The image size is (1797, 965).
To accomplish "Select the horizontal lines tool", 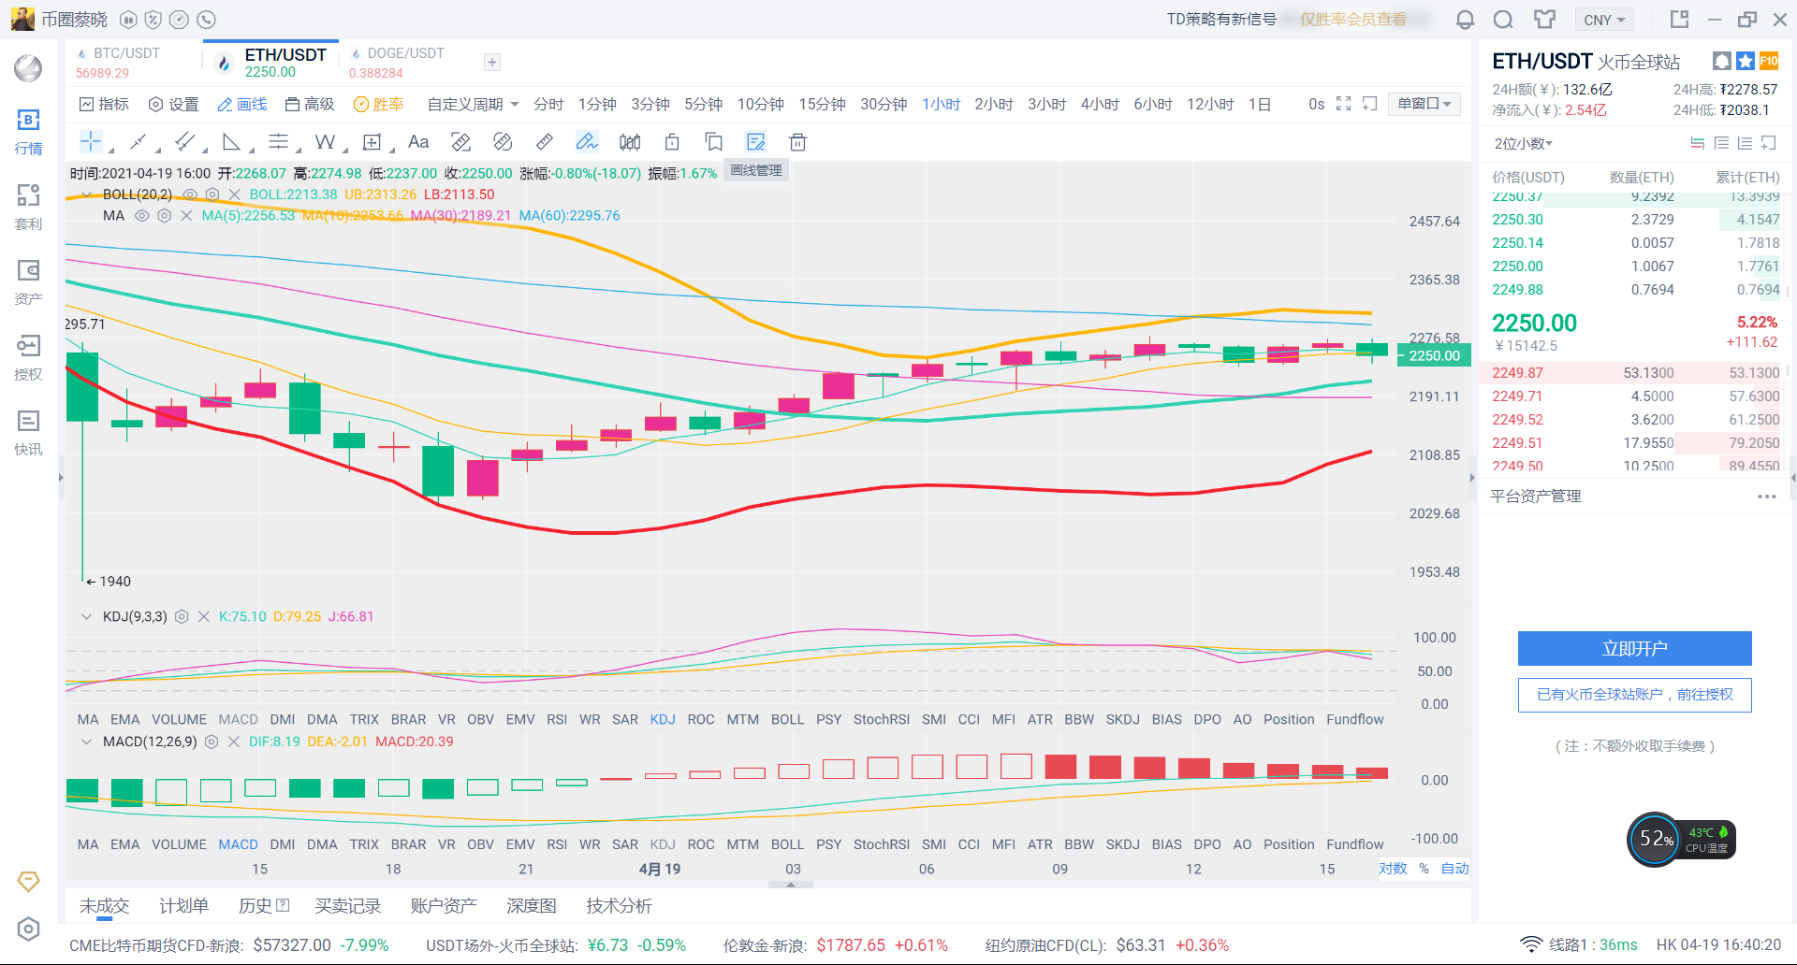I will pos(278,142).
